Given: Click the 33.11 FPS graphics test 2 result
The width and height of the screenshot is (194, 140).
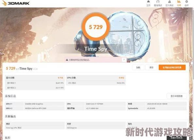Looking at the screenshot, I should [x=59, y=88].
